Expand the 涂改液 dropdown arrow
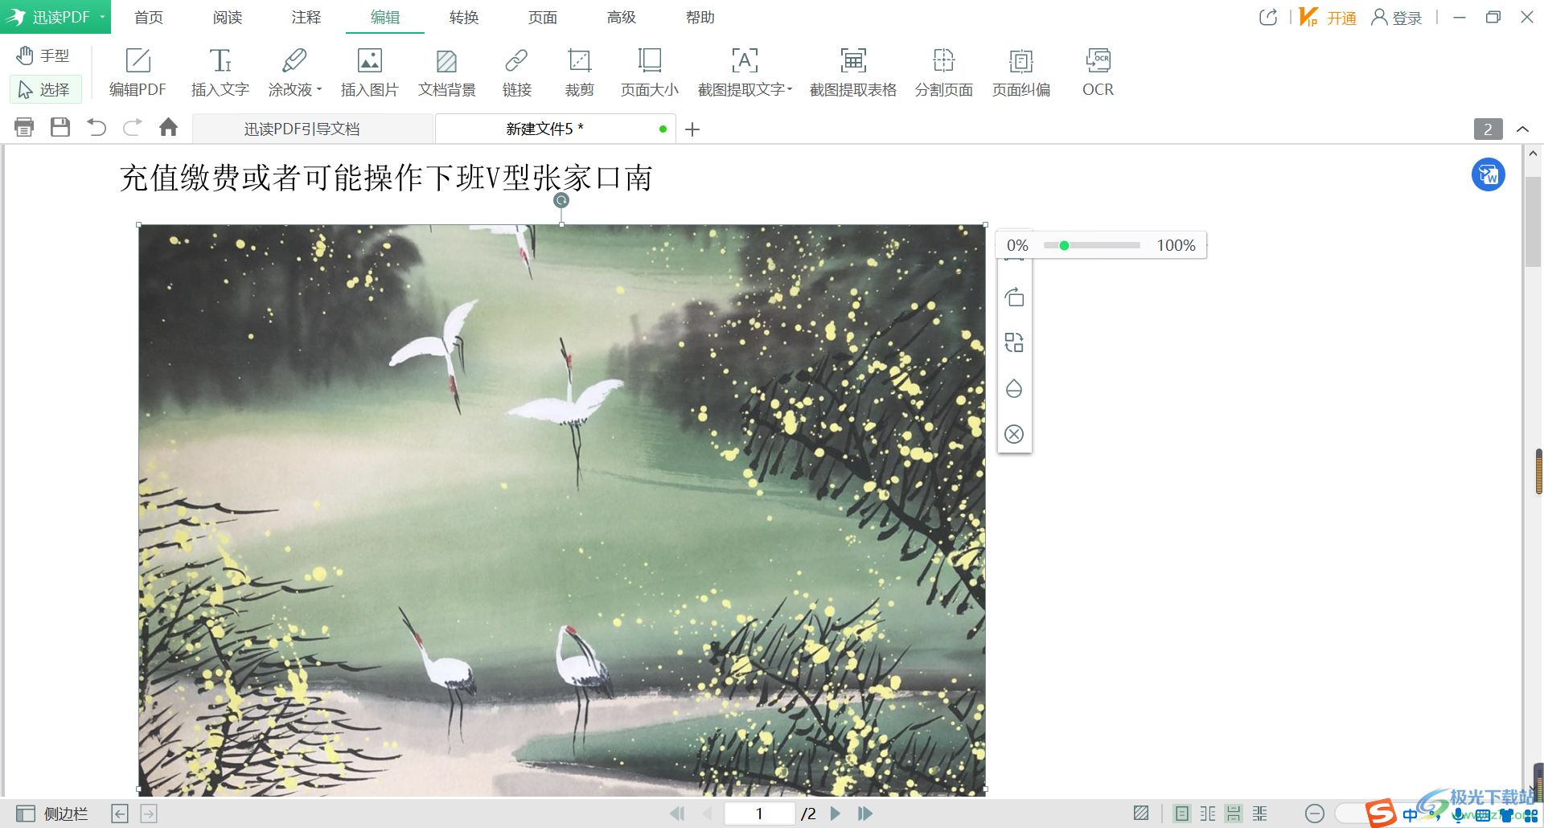1544x828 pixels. tap(319, 89)
